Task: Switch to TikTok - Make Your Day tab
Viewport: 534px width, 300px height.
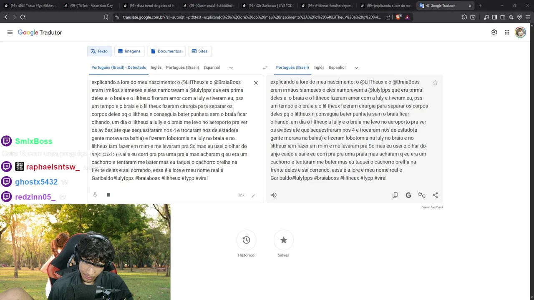Action: click(89, 6)
